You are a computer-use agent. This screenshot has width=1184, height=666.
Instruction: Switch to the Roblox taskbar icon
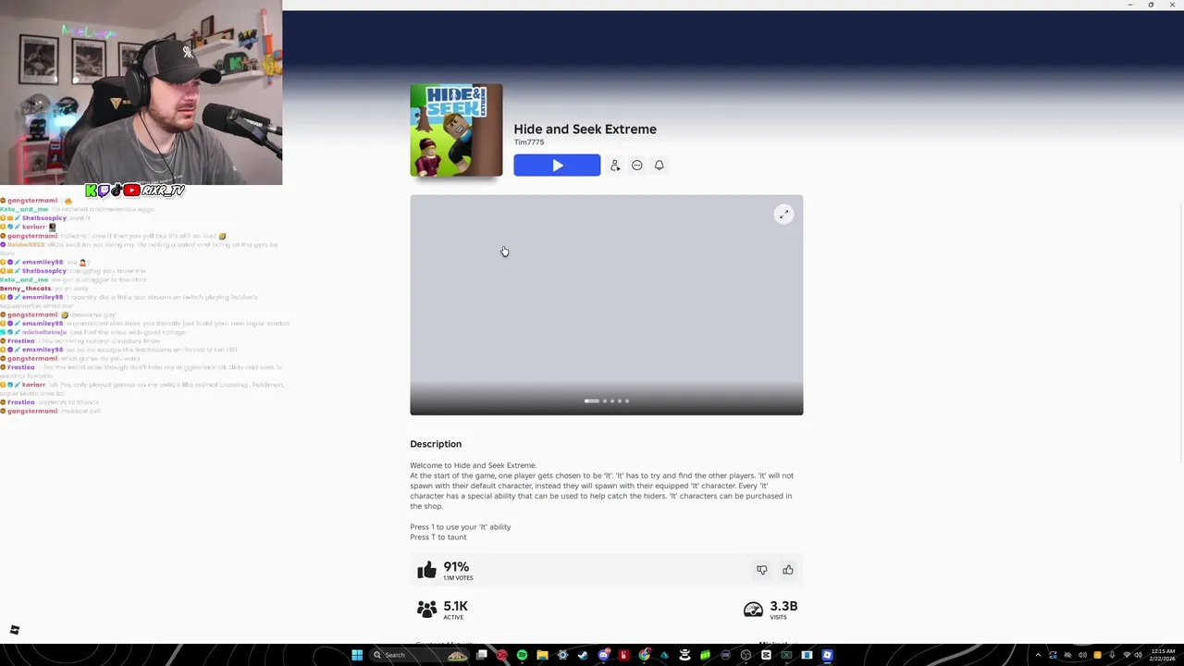coord(827,655)
